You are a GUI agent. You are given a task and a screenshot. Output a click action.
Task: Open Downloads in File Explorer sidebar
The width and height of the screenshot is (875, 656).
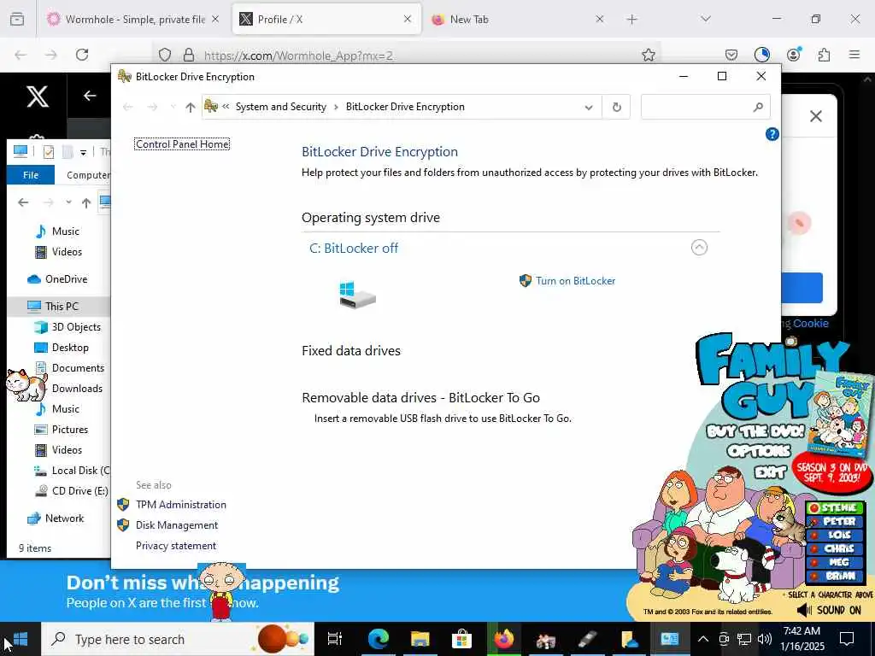(x=77, y=389)
